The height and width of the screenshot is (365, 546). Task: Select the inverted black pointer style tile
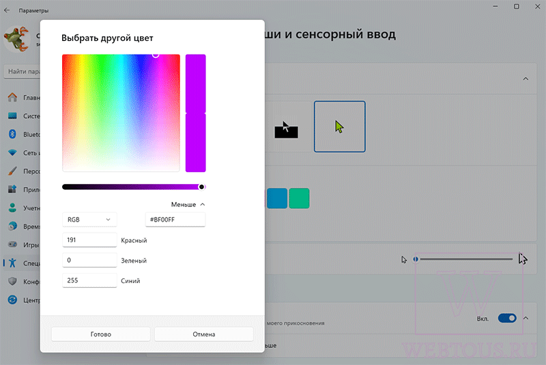coord(286,127)
